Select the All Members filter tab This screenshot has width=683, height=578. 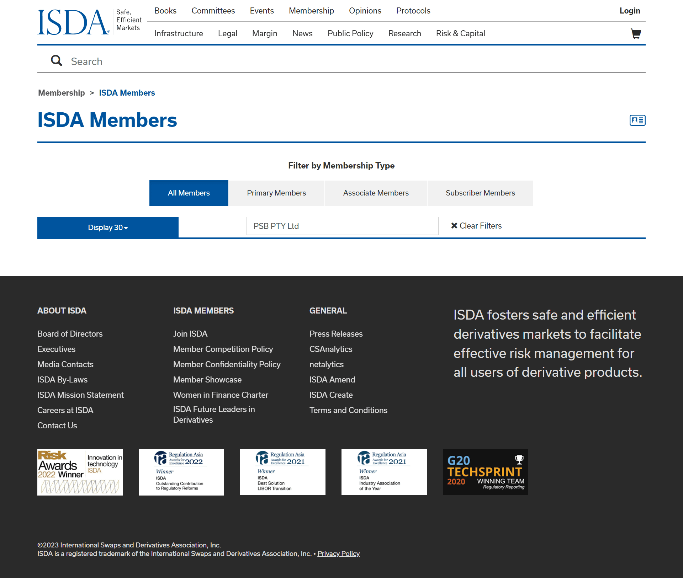pyautogui.click(x=189, y=193)
